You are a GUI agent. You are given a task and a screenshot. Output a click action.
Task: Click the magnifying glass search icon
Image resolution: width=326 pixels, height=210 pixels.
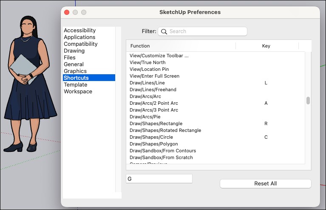click(x=164, y=31)
